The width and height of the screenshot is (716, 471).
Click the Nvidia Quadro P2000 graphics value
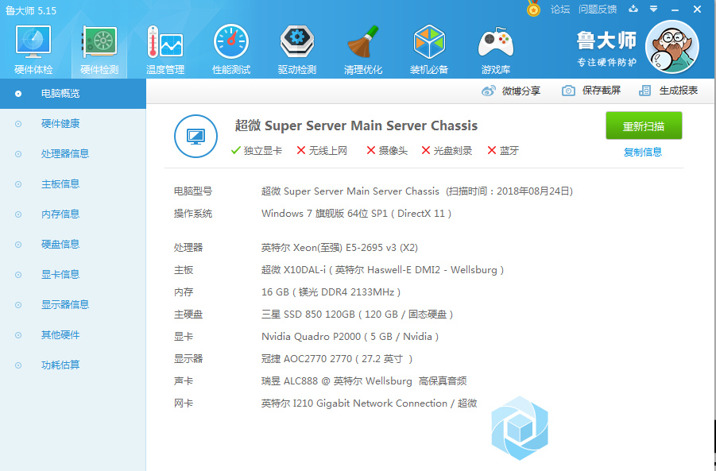coord(350,337)
